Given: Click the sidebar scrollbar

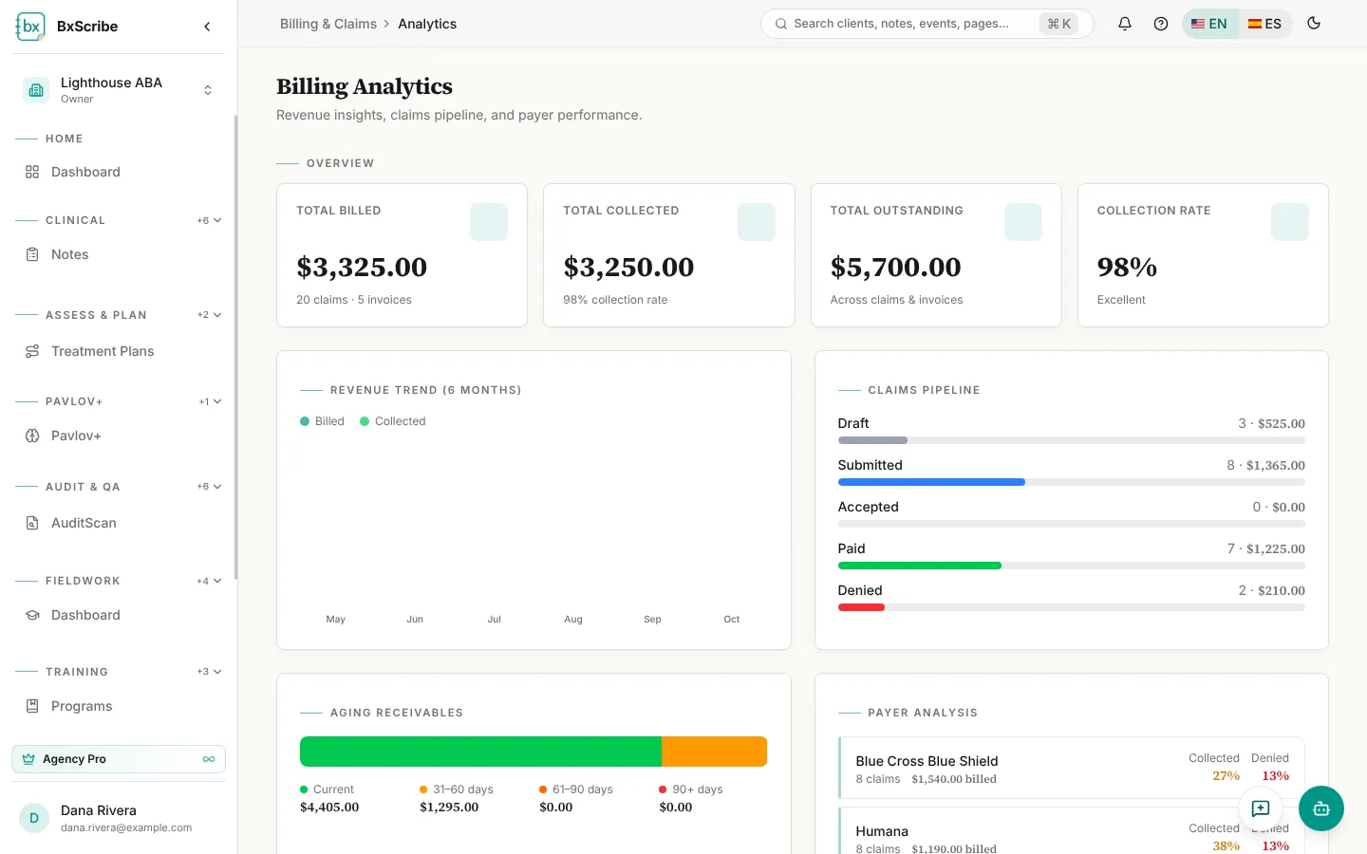Looking at the screenshot, I should pos(235,346).
